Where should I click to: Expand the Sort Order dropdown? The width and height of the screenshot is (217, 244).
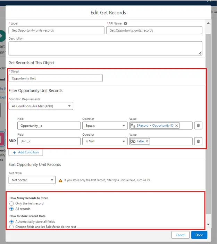pyautogui.click(x=32, y=180)
